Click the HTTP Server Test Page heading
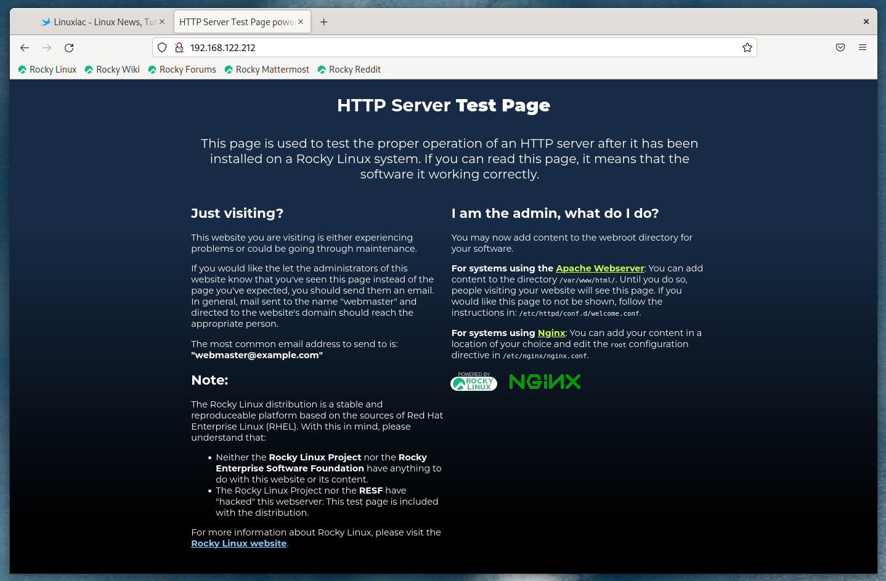 444,105
